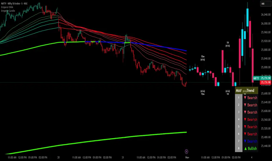The height and width of the screenshot is (161, 272).
Task: Open the INR currency selector
Action: tap(265, 4)
